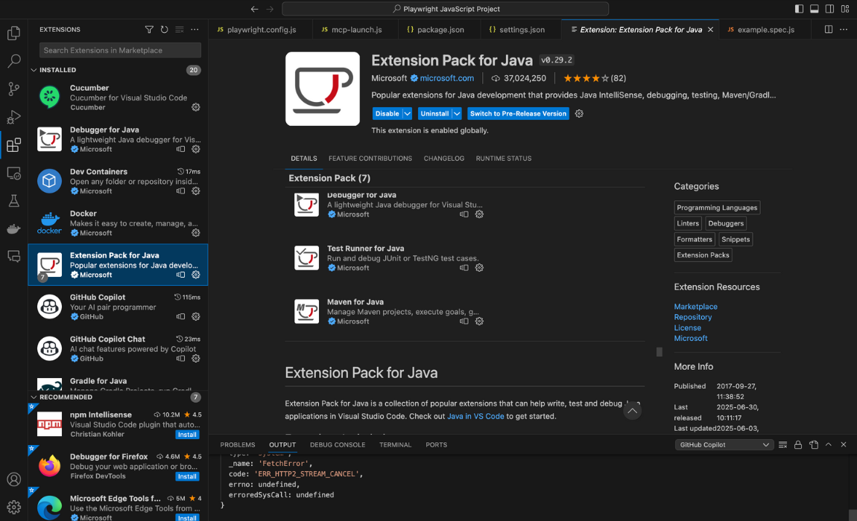Toggle the Primary Side Bar visibility

point(799,8)
